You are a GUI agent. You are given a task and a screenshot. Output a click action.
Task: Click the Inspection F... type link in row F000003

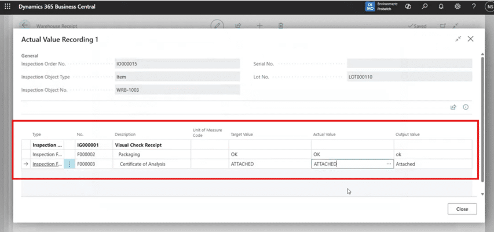pos(47,164)
